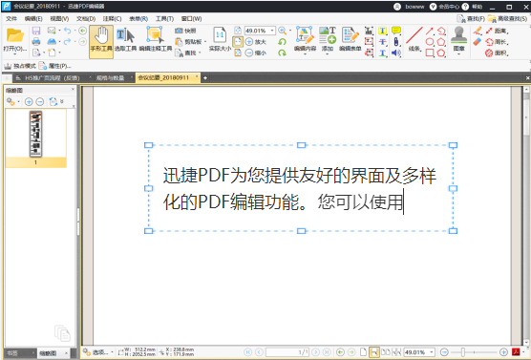This screenshot has height=360, width=531.
Task: Open the File (文件) menu
Action: tap(11, 19)
